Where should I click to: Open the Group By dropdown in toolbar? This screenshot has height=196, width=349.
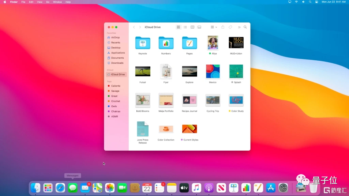(x=214, y=27)
